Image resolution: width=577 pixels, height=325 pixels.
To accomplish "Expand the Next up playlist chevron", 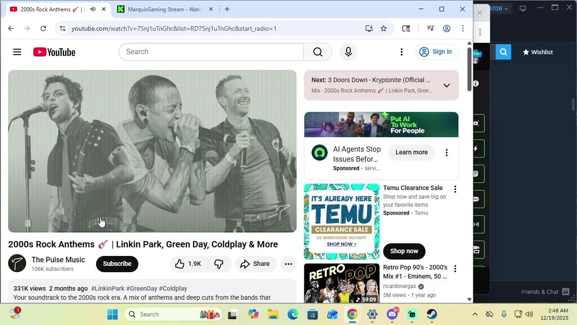I will click(447, 85).
